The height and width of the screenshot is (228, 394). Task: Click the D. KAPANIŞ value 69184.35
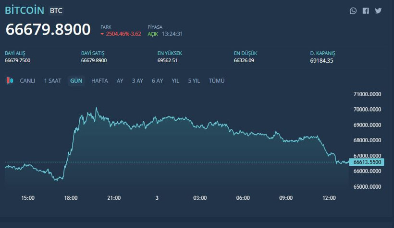click(x=322, y=61)
